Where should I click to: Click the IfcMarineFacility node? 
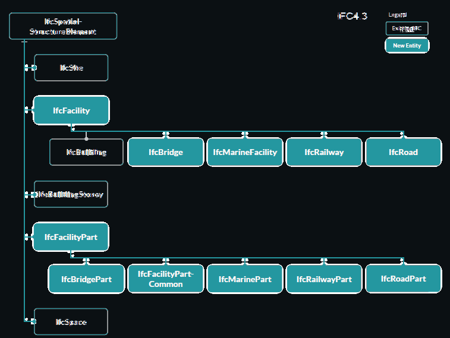(245, 152)
